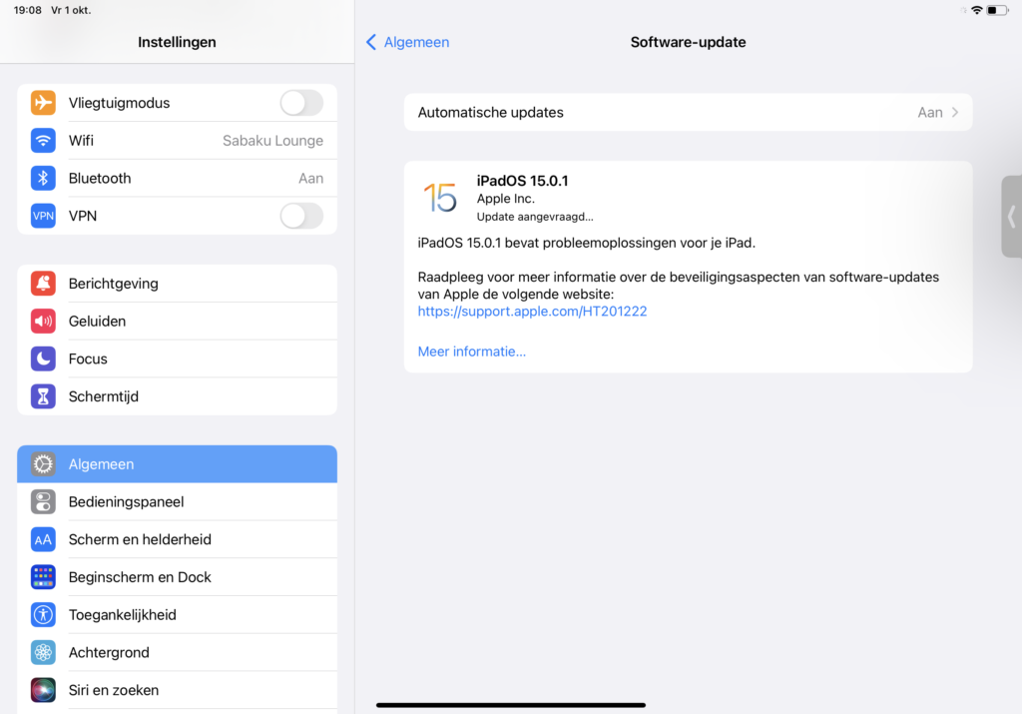
Task: Toggle the Vliegtuigmodus switch
Action: point(300,103)
